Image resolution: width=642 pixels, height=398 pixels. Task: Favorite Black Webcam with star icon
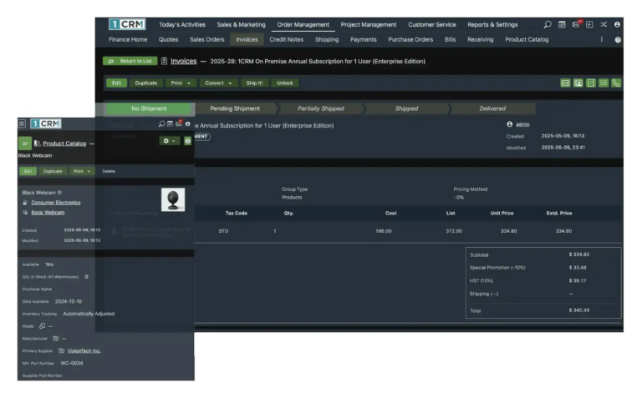(x=59, y=192)
